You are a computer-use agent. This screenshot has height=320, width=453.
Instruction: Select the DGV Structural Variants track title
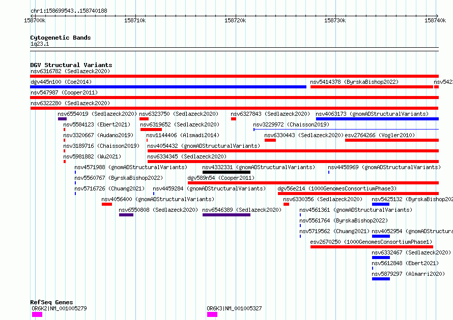(71, 65)
